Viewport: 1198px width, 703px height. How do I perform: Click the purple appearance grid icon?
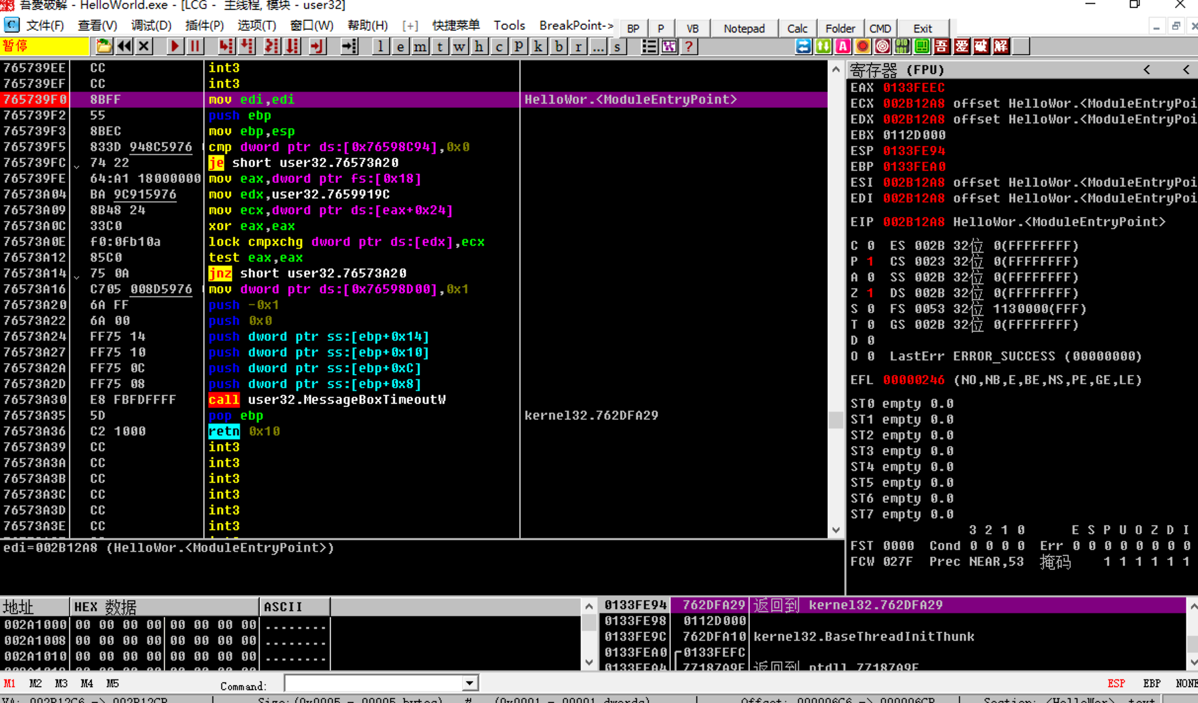669,46
